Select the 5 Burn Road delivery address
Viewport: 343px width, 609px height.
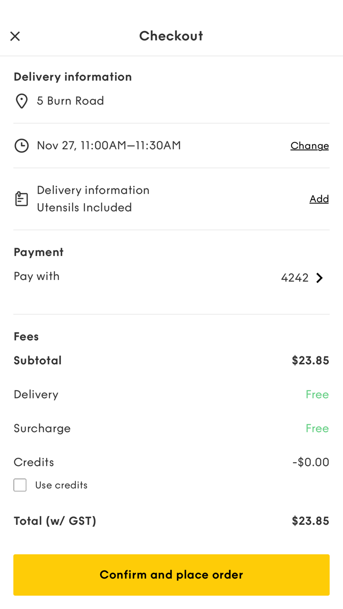click(70, 101)
